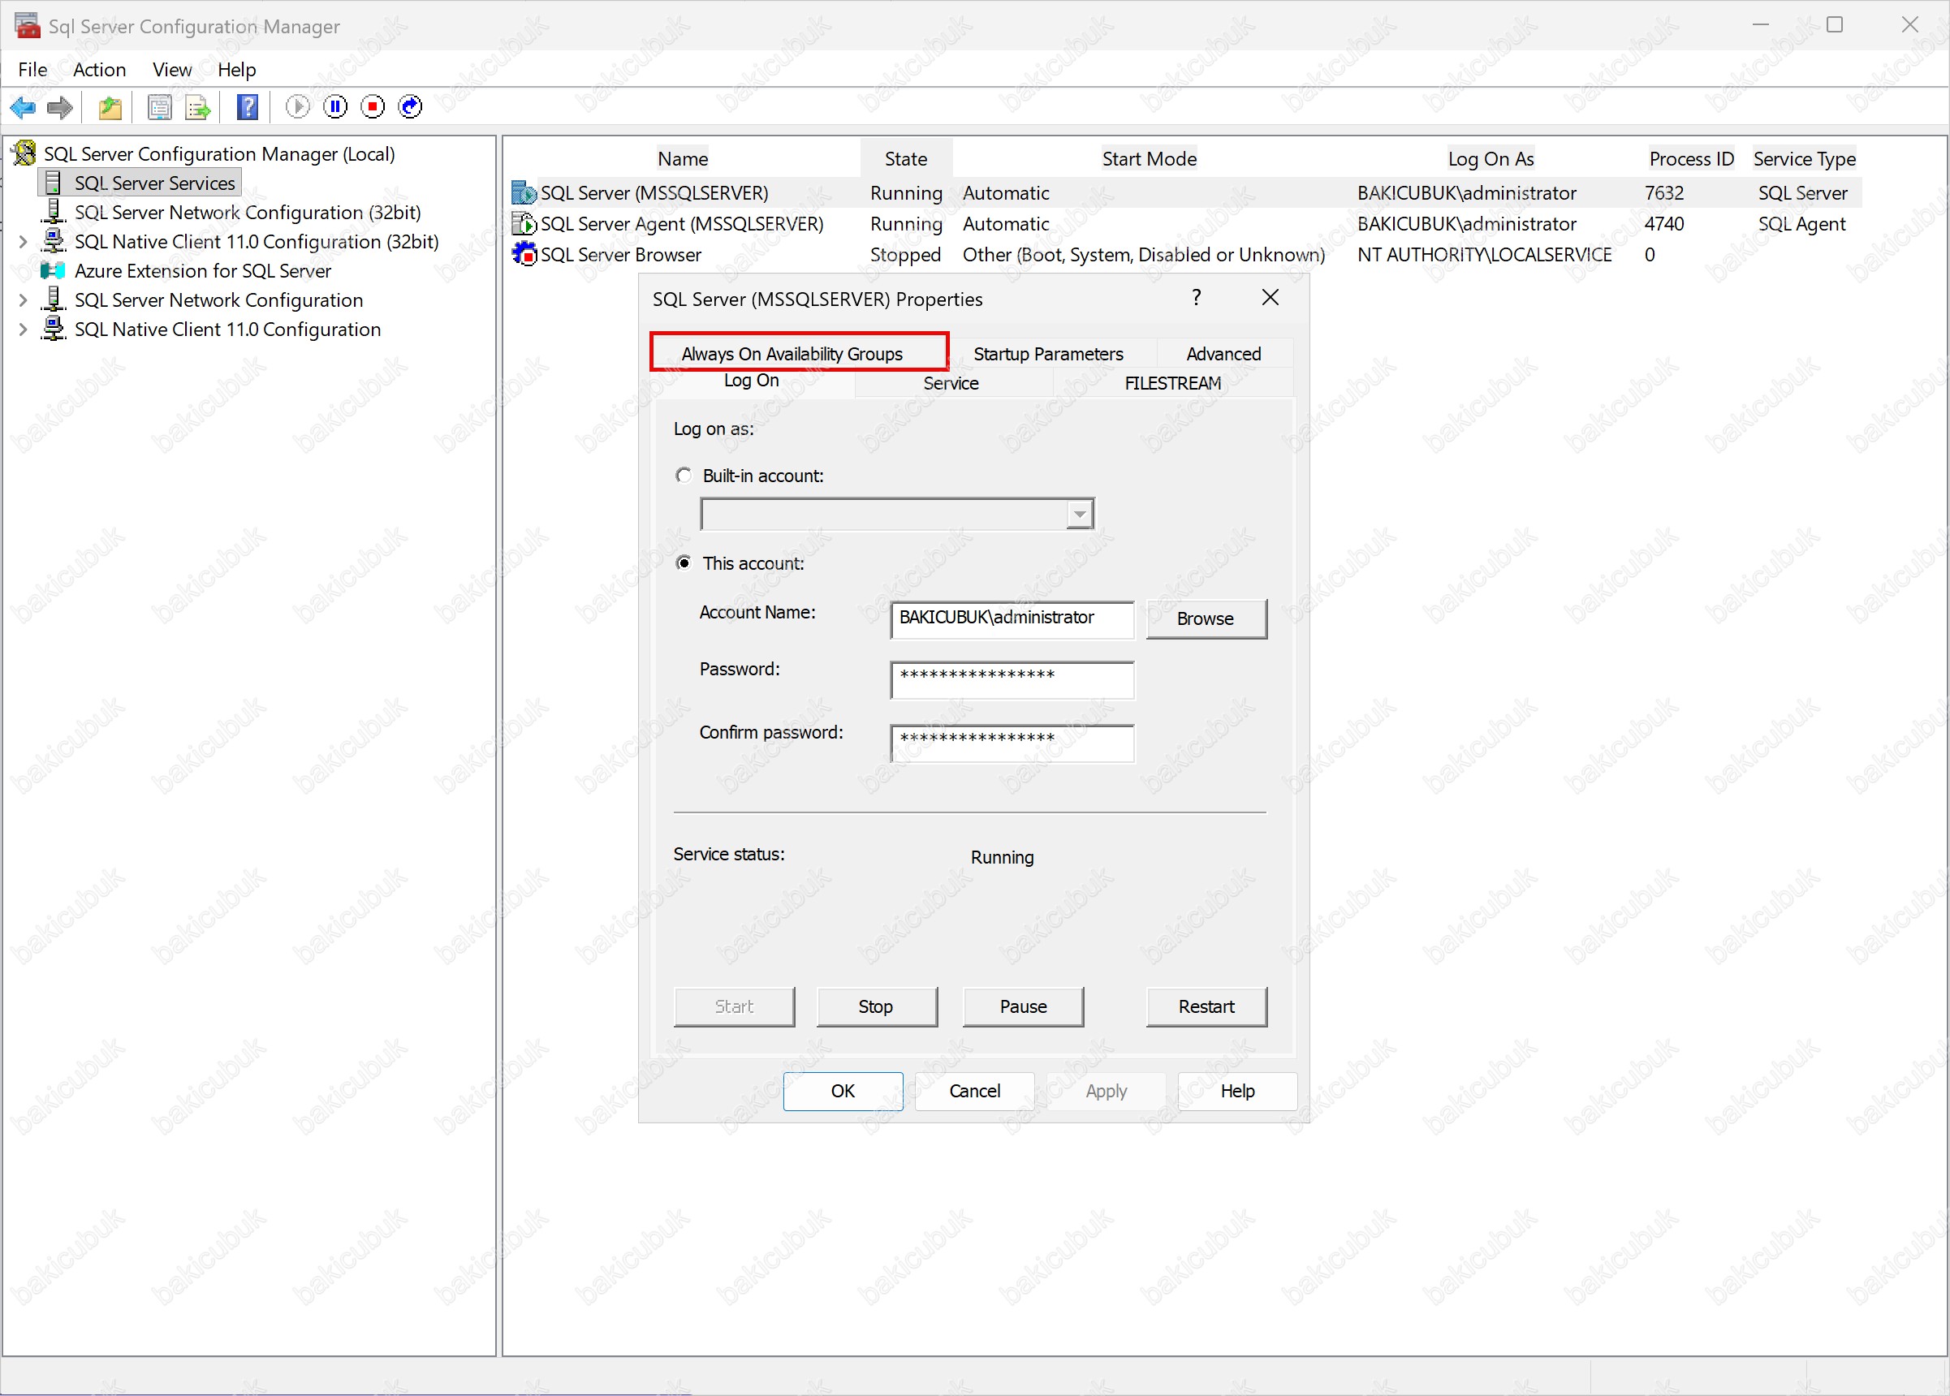Select Azure Extension for SQL Server item
This screenshot has height=1396, width=1950.
(202, 272)
